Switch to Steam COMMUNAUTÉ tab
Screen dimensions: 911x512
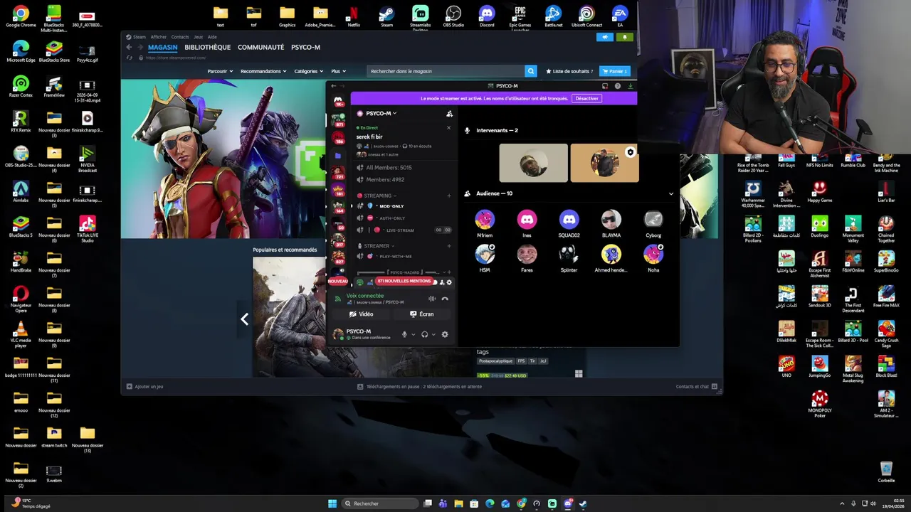point(260,47)
